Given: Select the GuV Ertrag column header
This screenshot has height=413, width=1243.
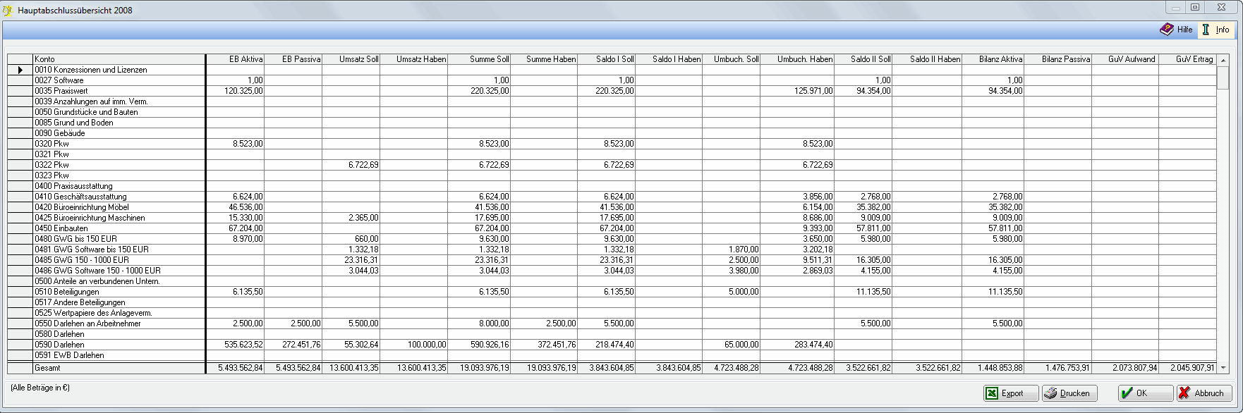Looking at the screenshot, I should (1187, 59).
